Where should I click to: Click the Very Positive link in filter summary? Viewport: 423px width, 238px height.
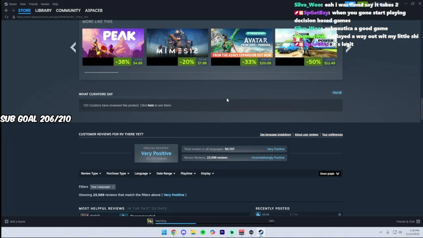pos(174,195)
